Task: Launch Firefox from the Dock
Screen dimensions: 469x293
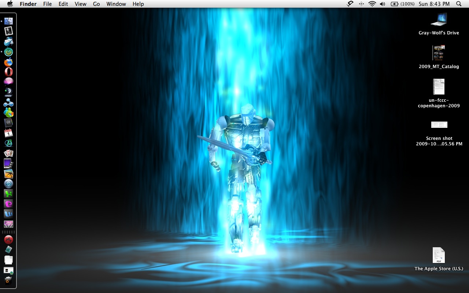Action: pos(8,62)
